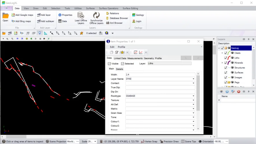Click the red delete icon in lower panel

click(x=239, y=92)
